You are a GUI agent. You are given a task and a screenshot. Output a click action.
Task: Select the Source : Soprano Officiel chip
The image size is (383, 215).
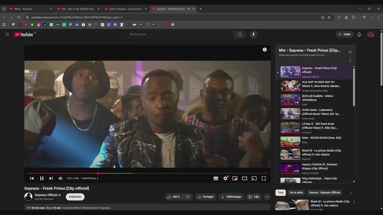[325, 193]
